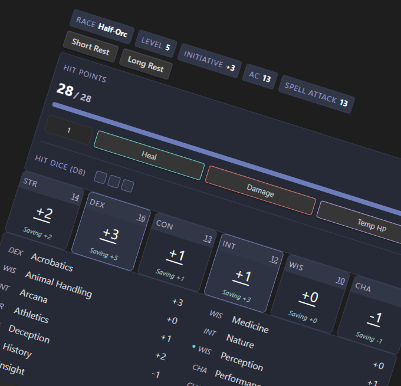Roll the INT Saving +3 throw
This screenshot has width=401, height=386.
236,296
